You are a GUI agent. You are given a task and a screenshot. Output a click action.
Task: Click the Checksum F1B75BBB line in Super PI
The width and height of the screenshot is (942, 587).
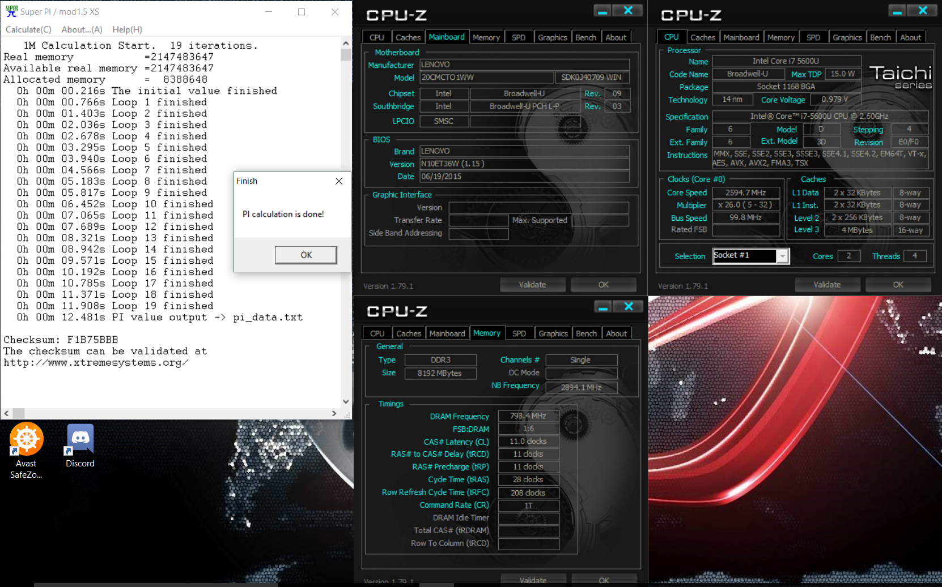click(x=61, y=340)
